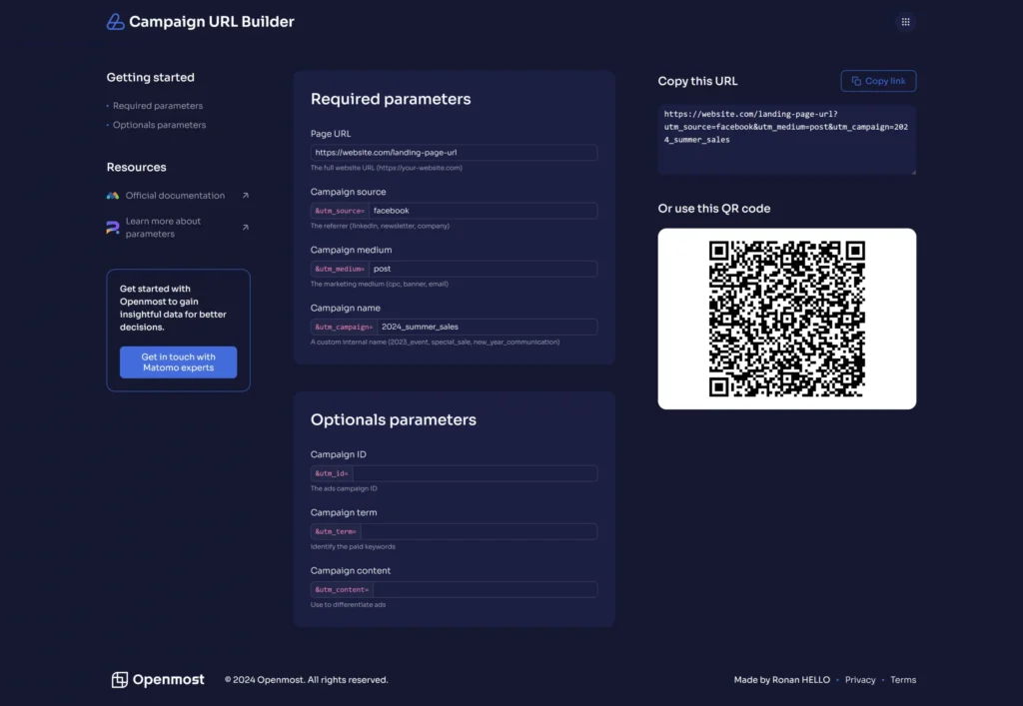Click the Campaign medium field containing post
This screenshot has width=1023, height=706.
(482, 269)
